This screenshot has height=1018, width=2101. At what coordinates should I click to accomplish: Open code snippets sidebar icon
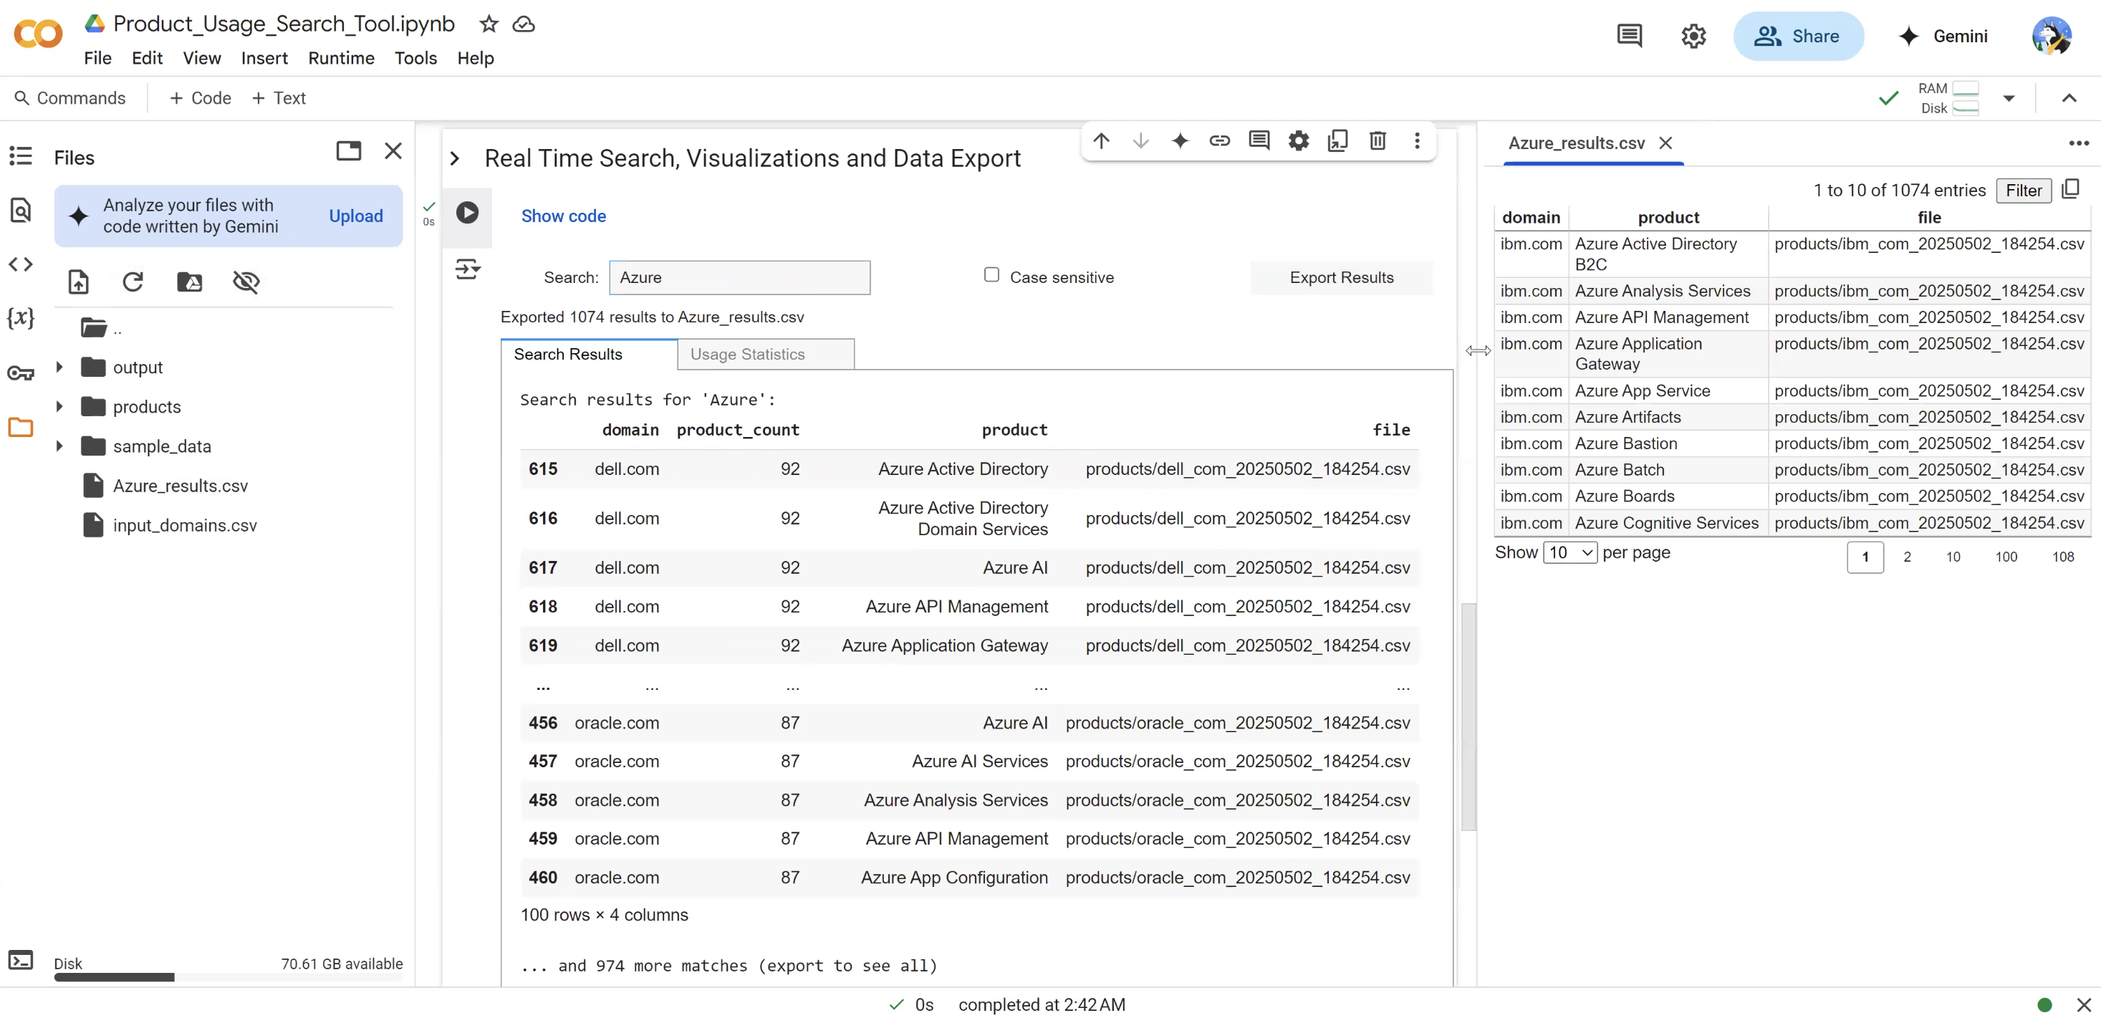(x=20, y=264)
